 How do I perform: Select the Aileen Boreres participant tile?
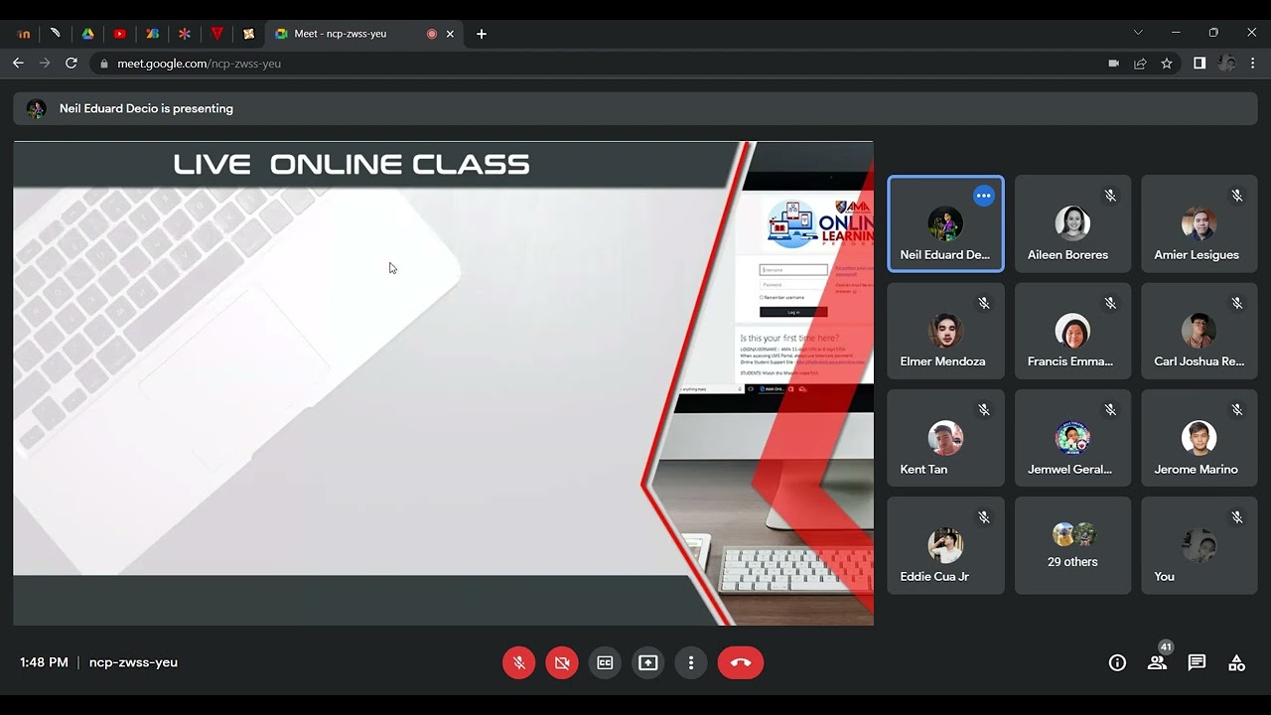point(1072,223)
